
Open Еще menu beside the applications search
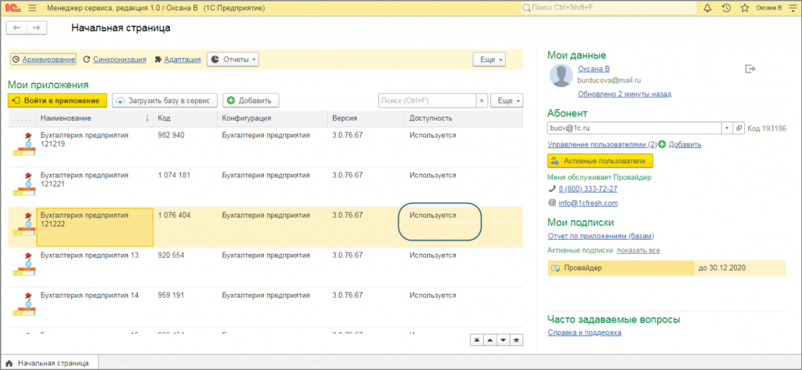(508, 100)
